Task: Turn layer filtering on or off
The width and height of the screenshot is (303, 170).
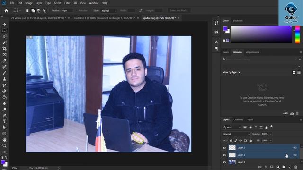Action: click(271, 127)
